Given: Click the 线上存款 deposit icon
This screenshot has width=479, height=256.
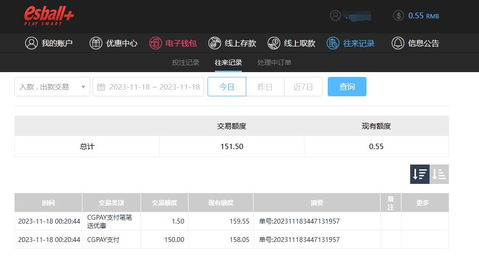Looking at the screenshot, I should (x=214, y=43).
